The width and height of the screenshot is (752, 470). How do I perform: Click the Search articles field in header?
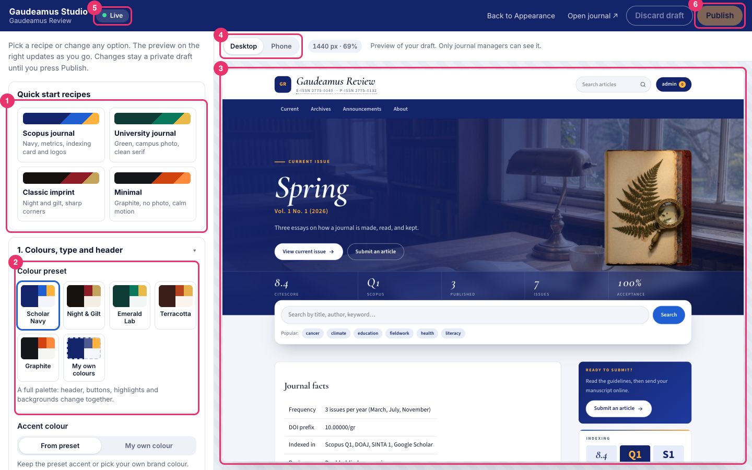[x=613, y=85]
